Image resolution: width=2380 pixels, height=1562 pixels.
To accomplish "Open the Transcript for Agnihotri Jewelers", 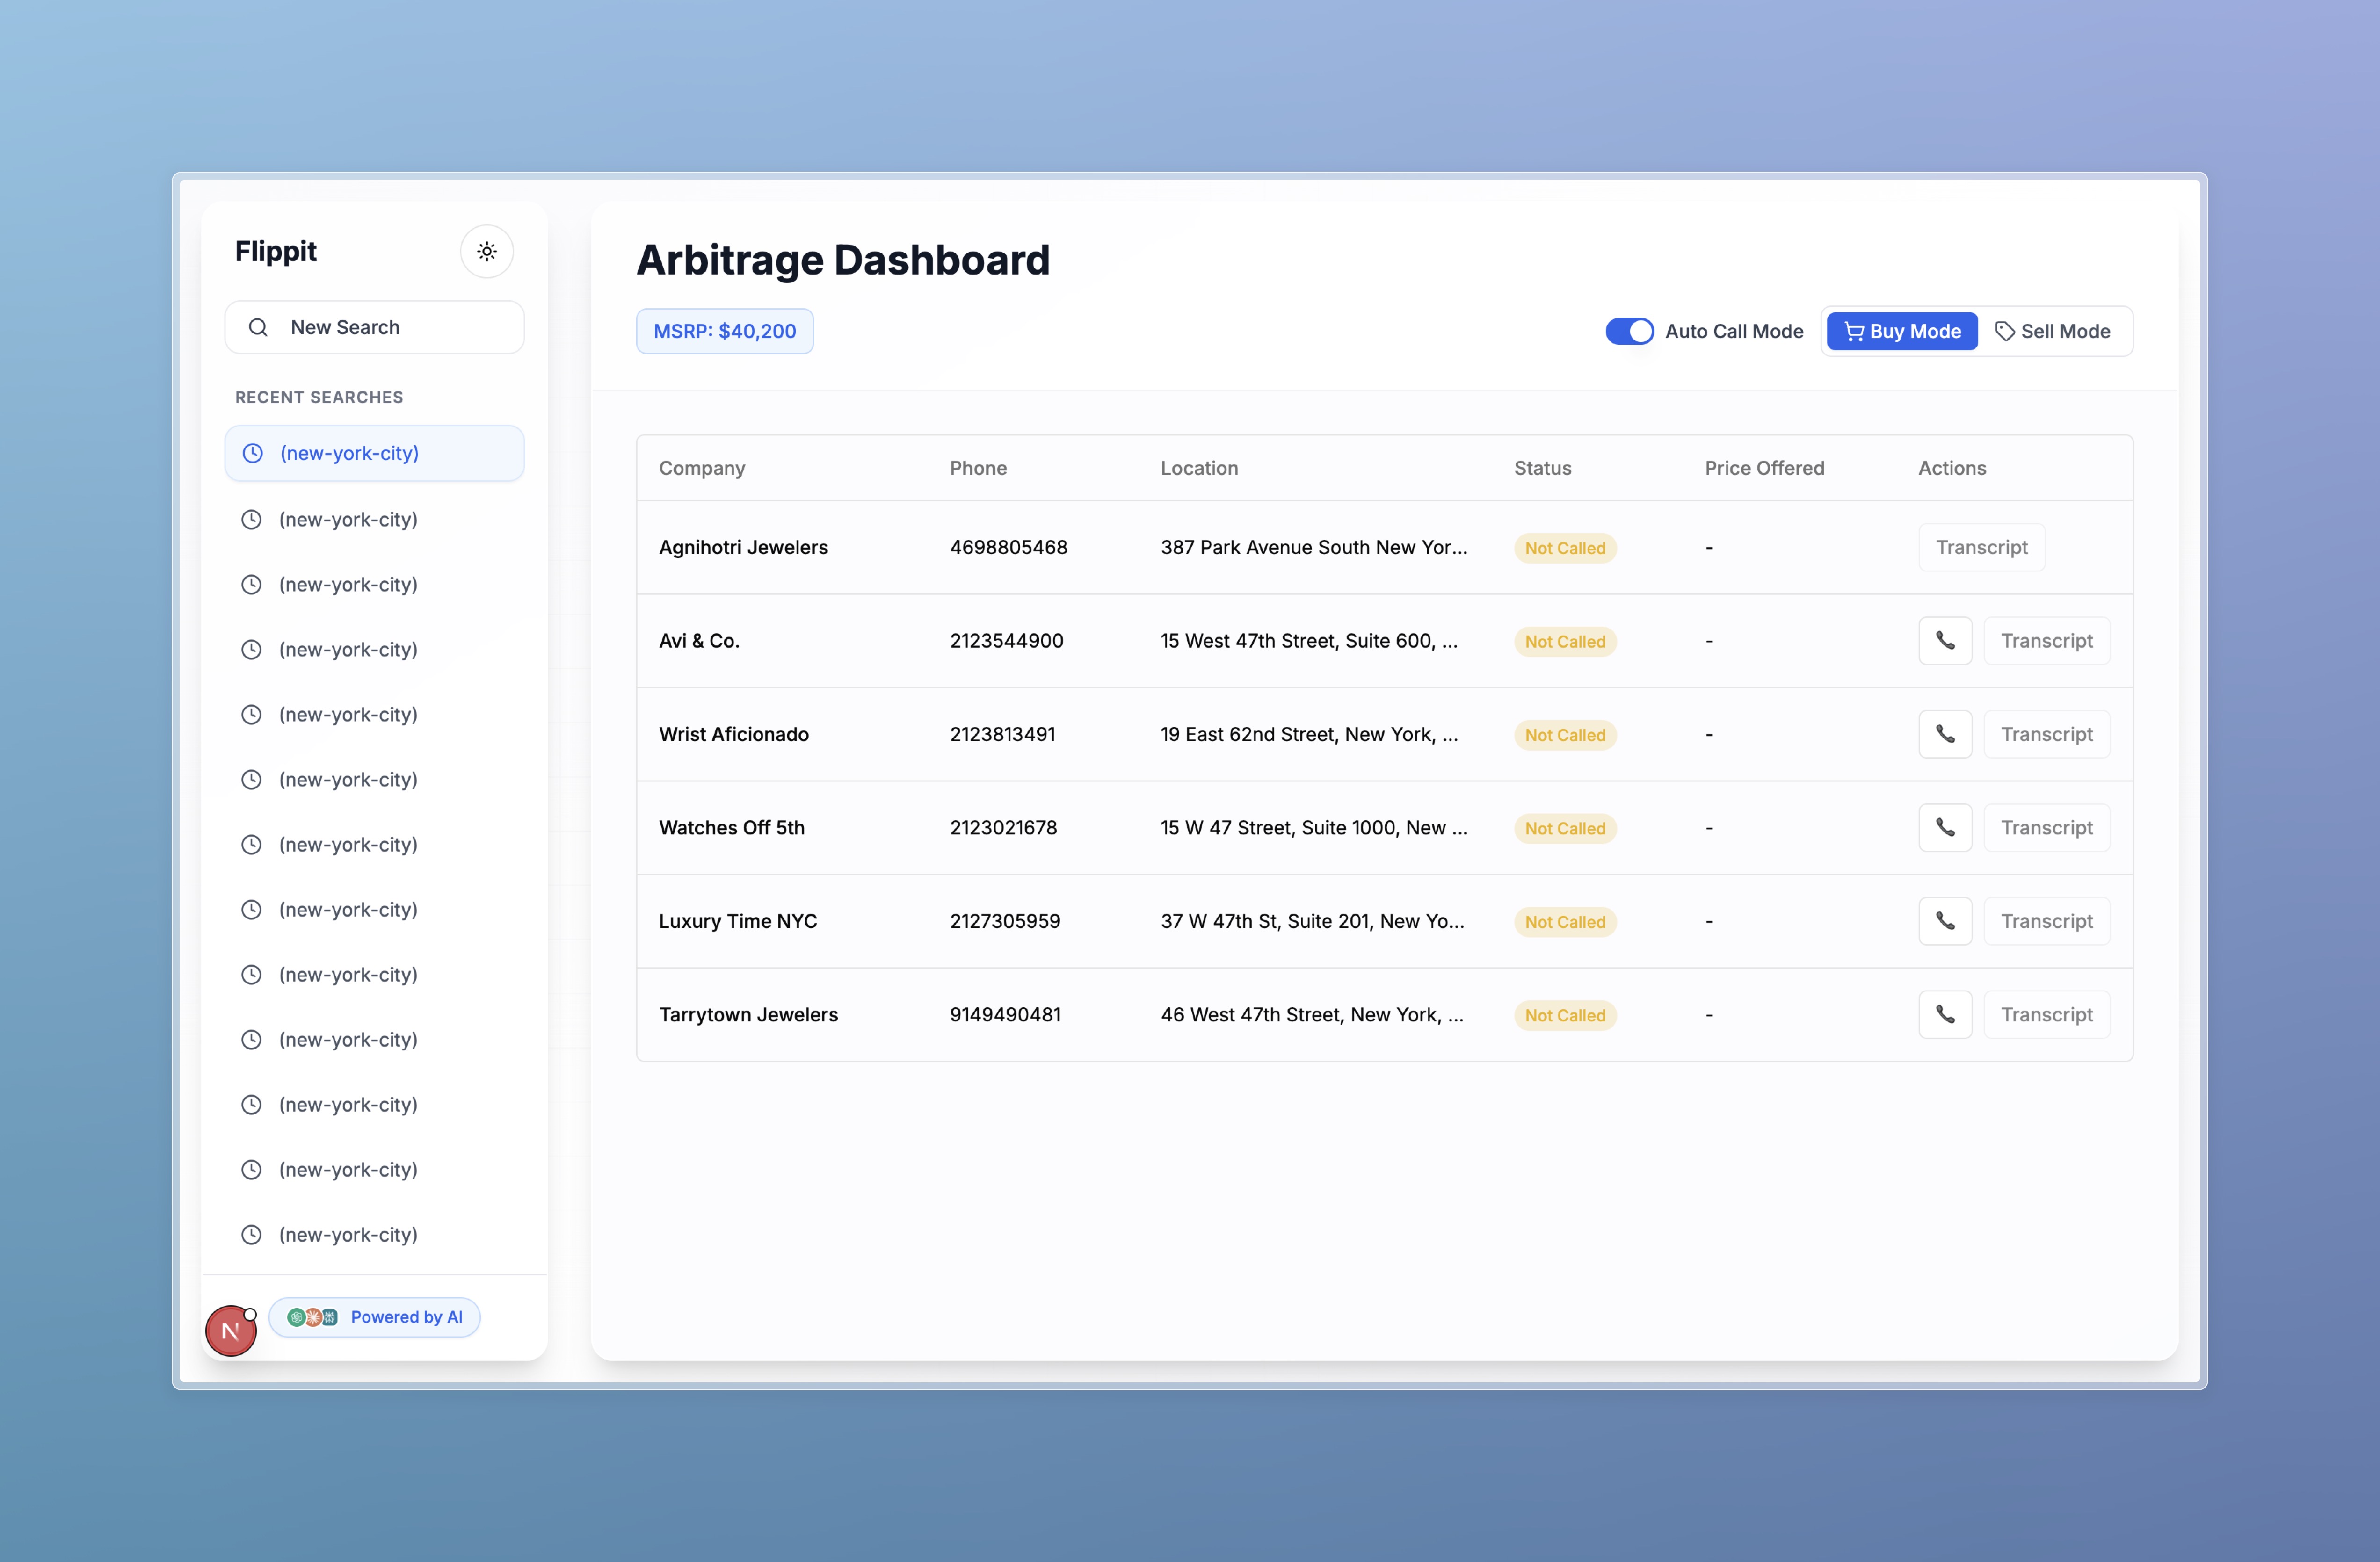I will pos(1981,547).
